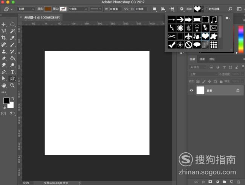Choose the envelope custom shape
This screenshot has width=245, height=185.
click(x=214, y=28)
